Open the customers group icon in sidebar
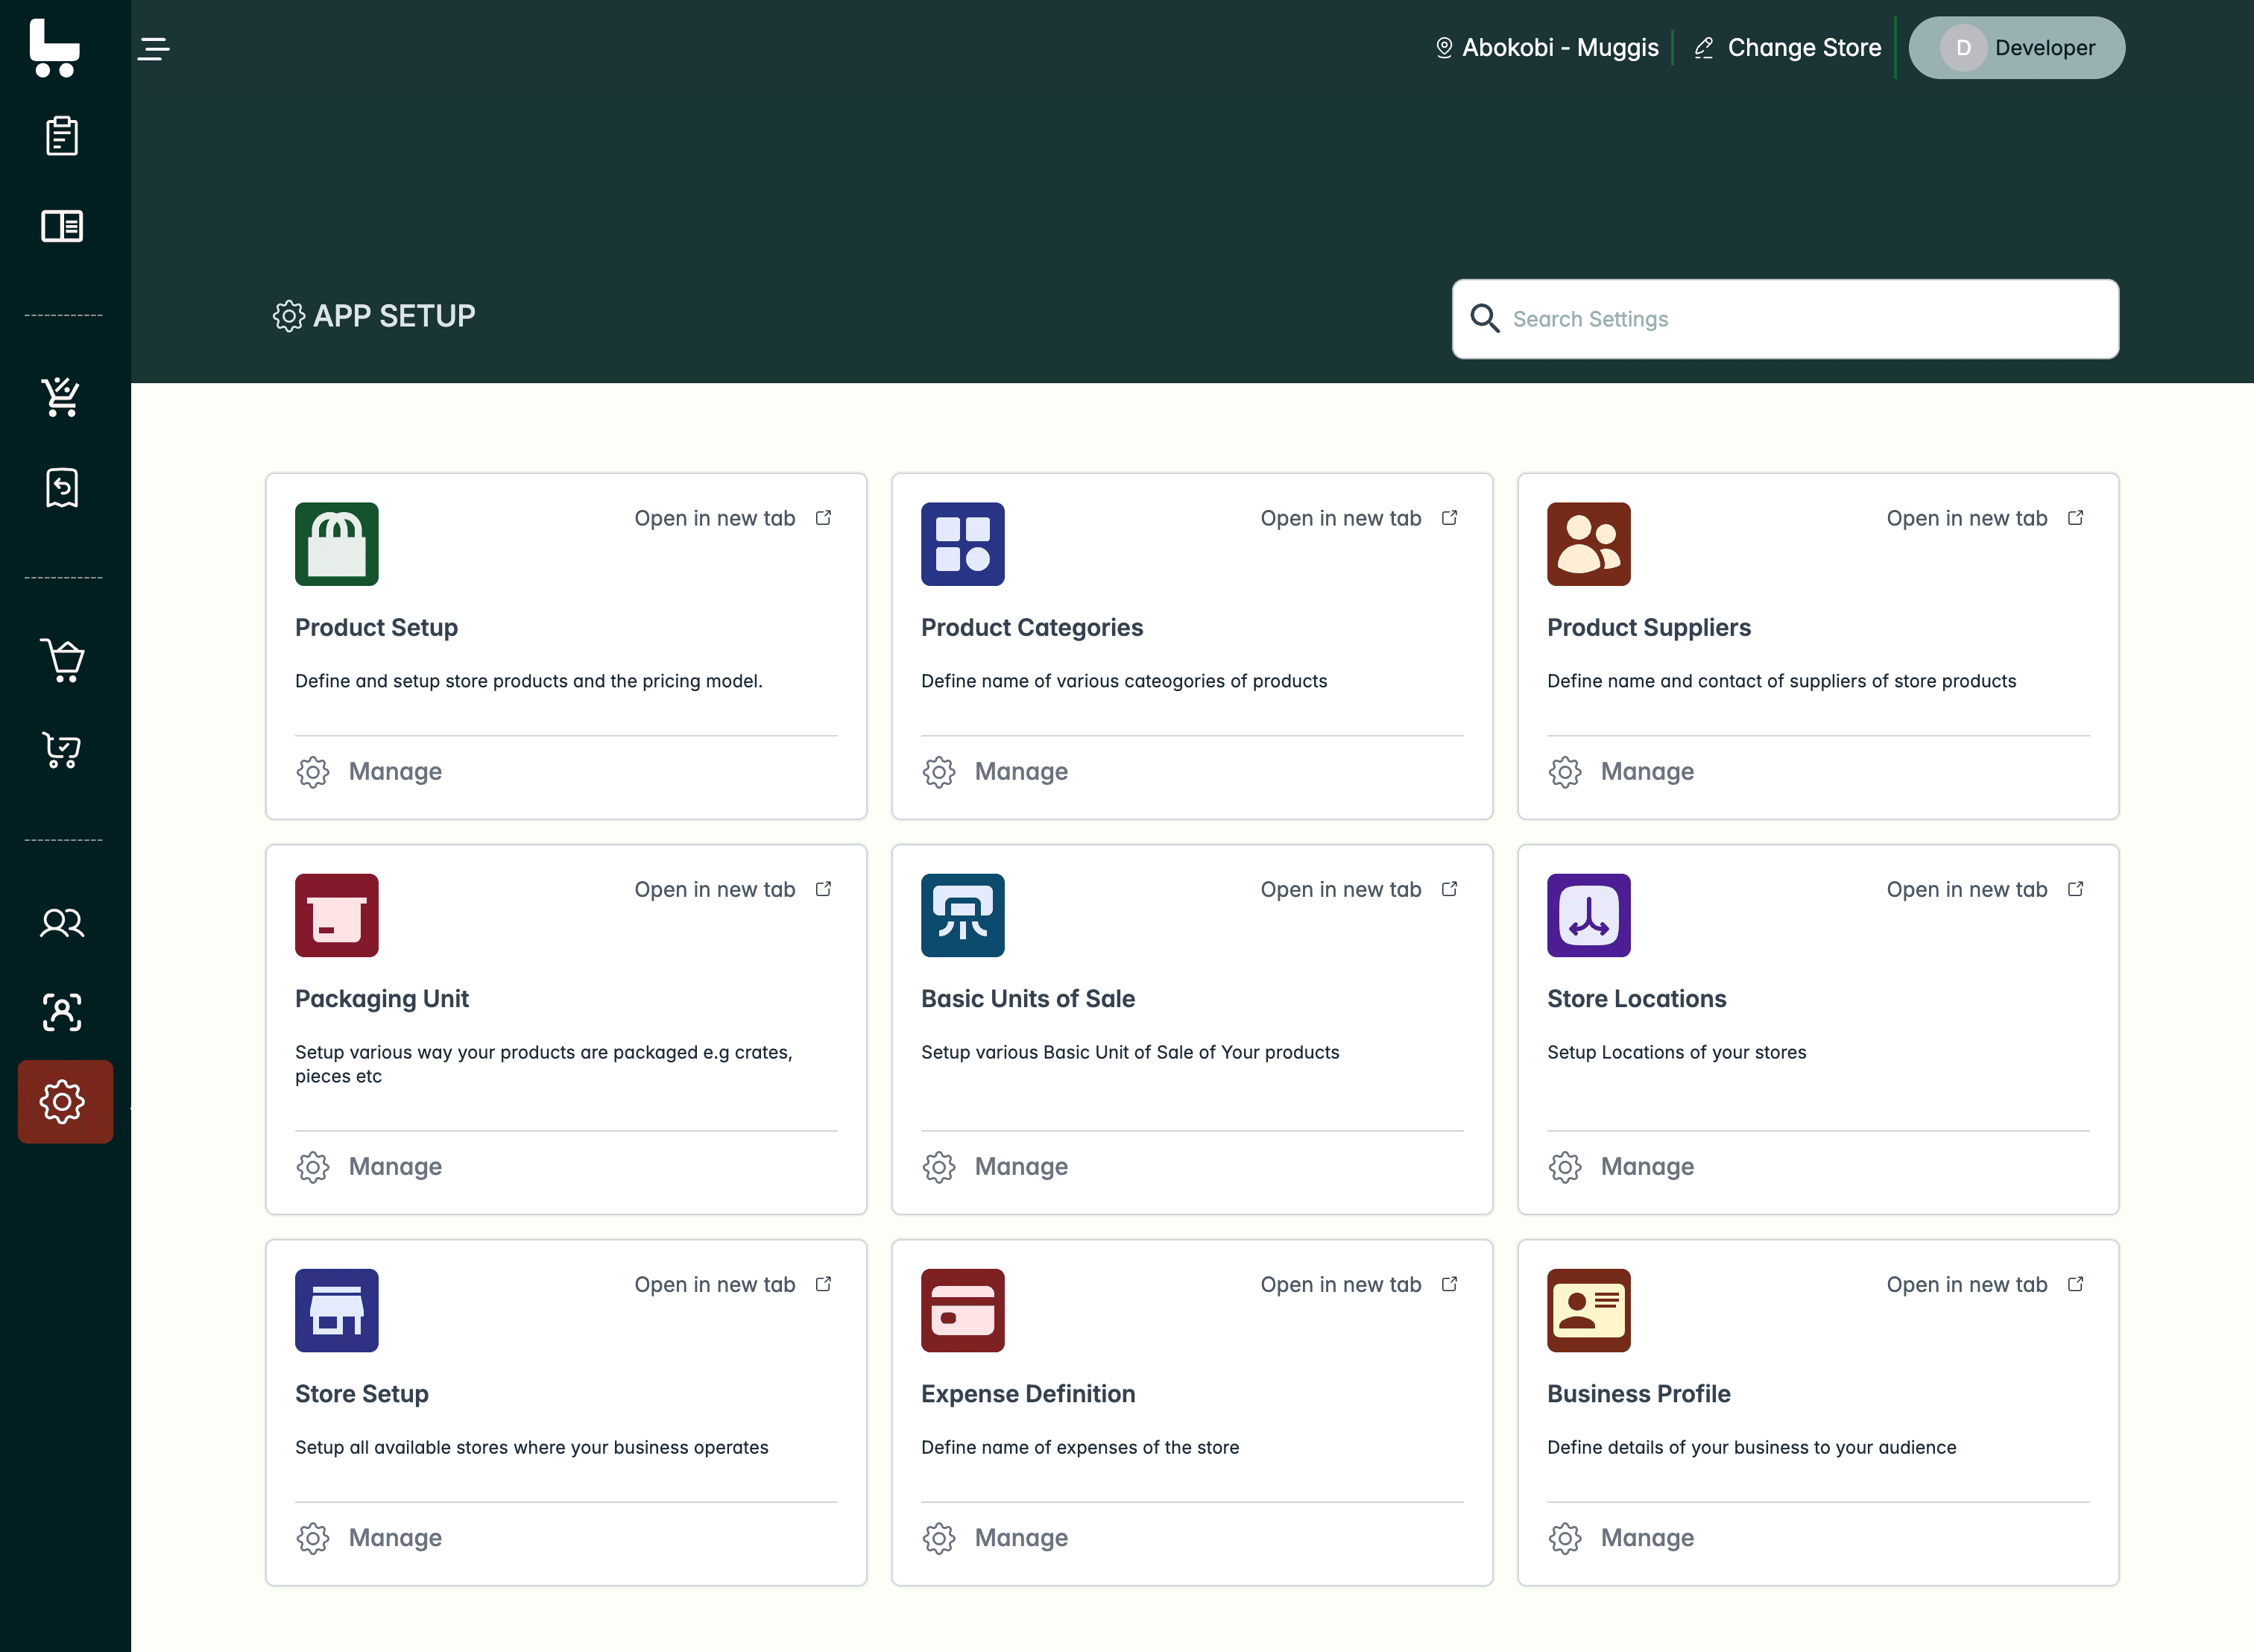The width and height of the screenshot is (2254, 1652). 62,922
